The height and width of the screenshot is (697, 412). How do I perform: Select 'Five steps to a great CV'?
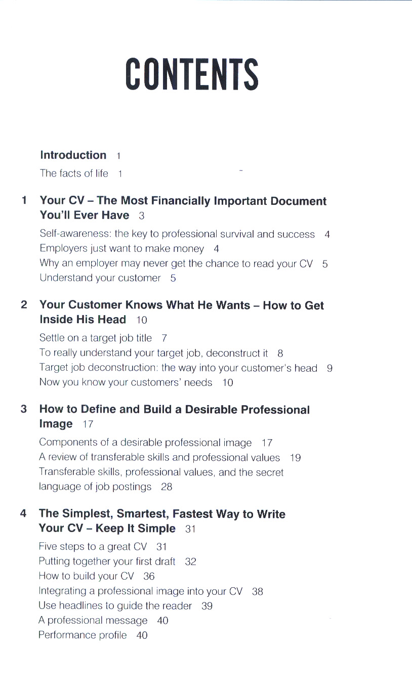[x=93, y=547]
